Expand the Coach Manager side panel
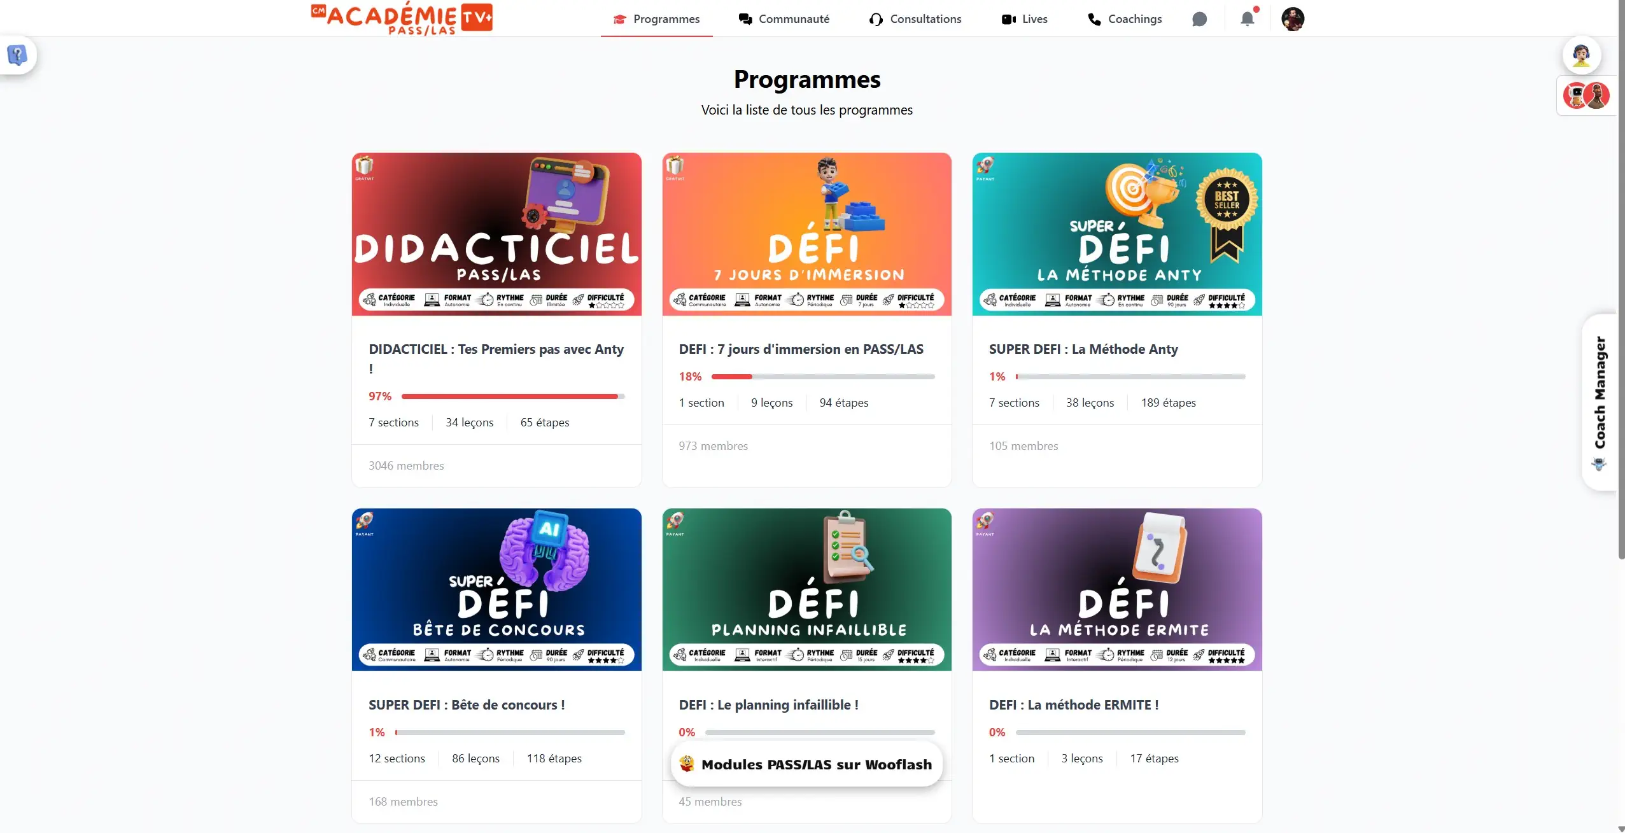Screen dimensions: 1625x833 click(1600, 402)
